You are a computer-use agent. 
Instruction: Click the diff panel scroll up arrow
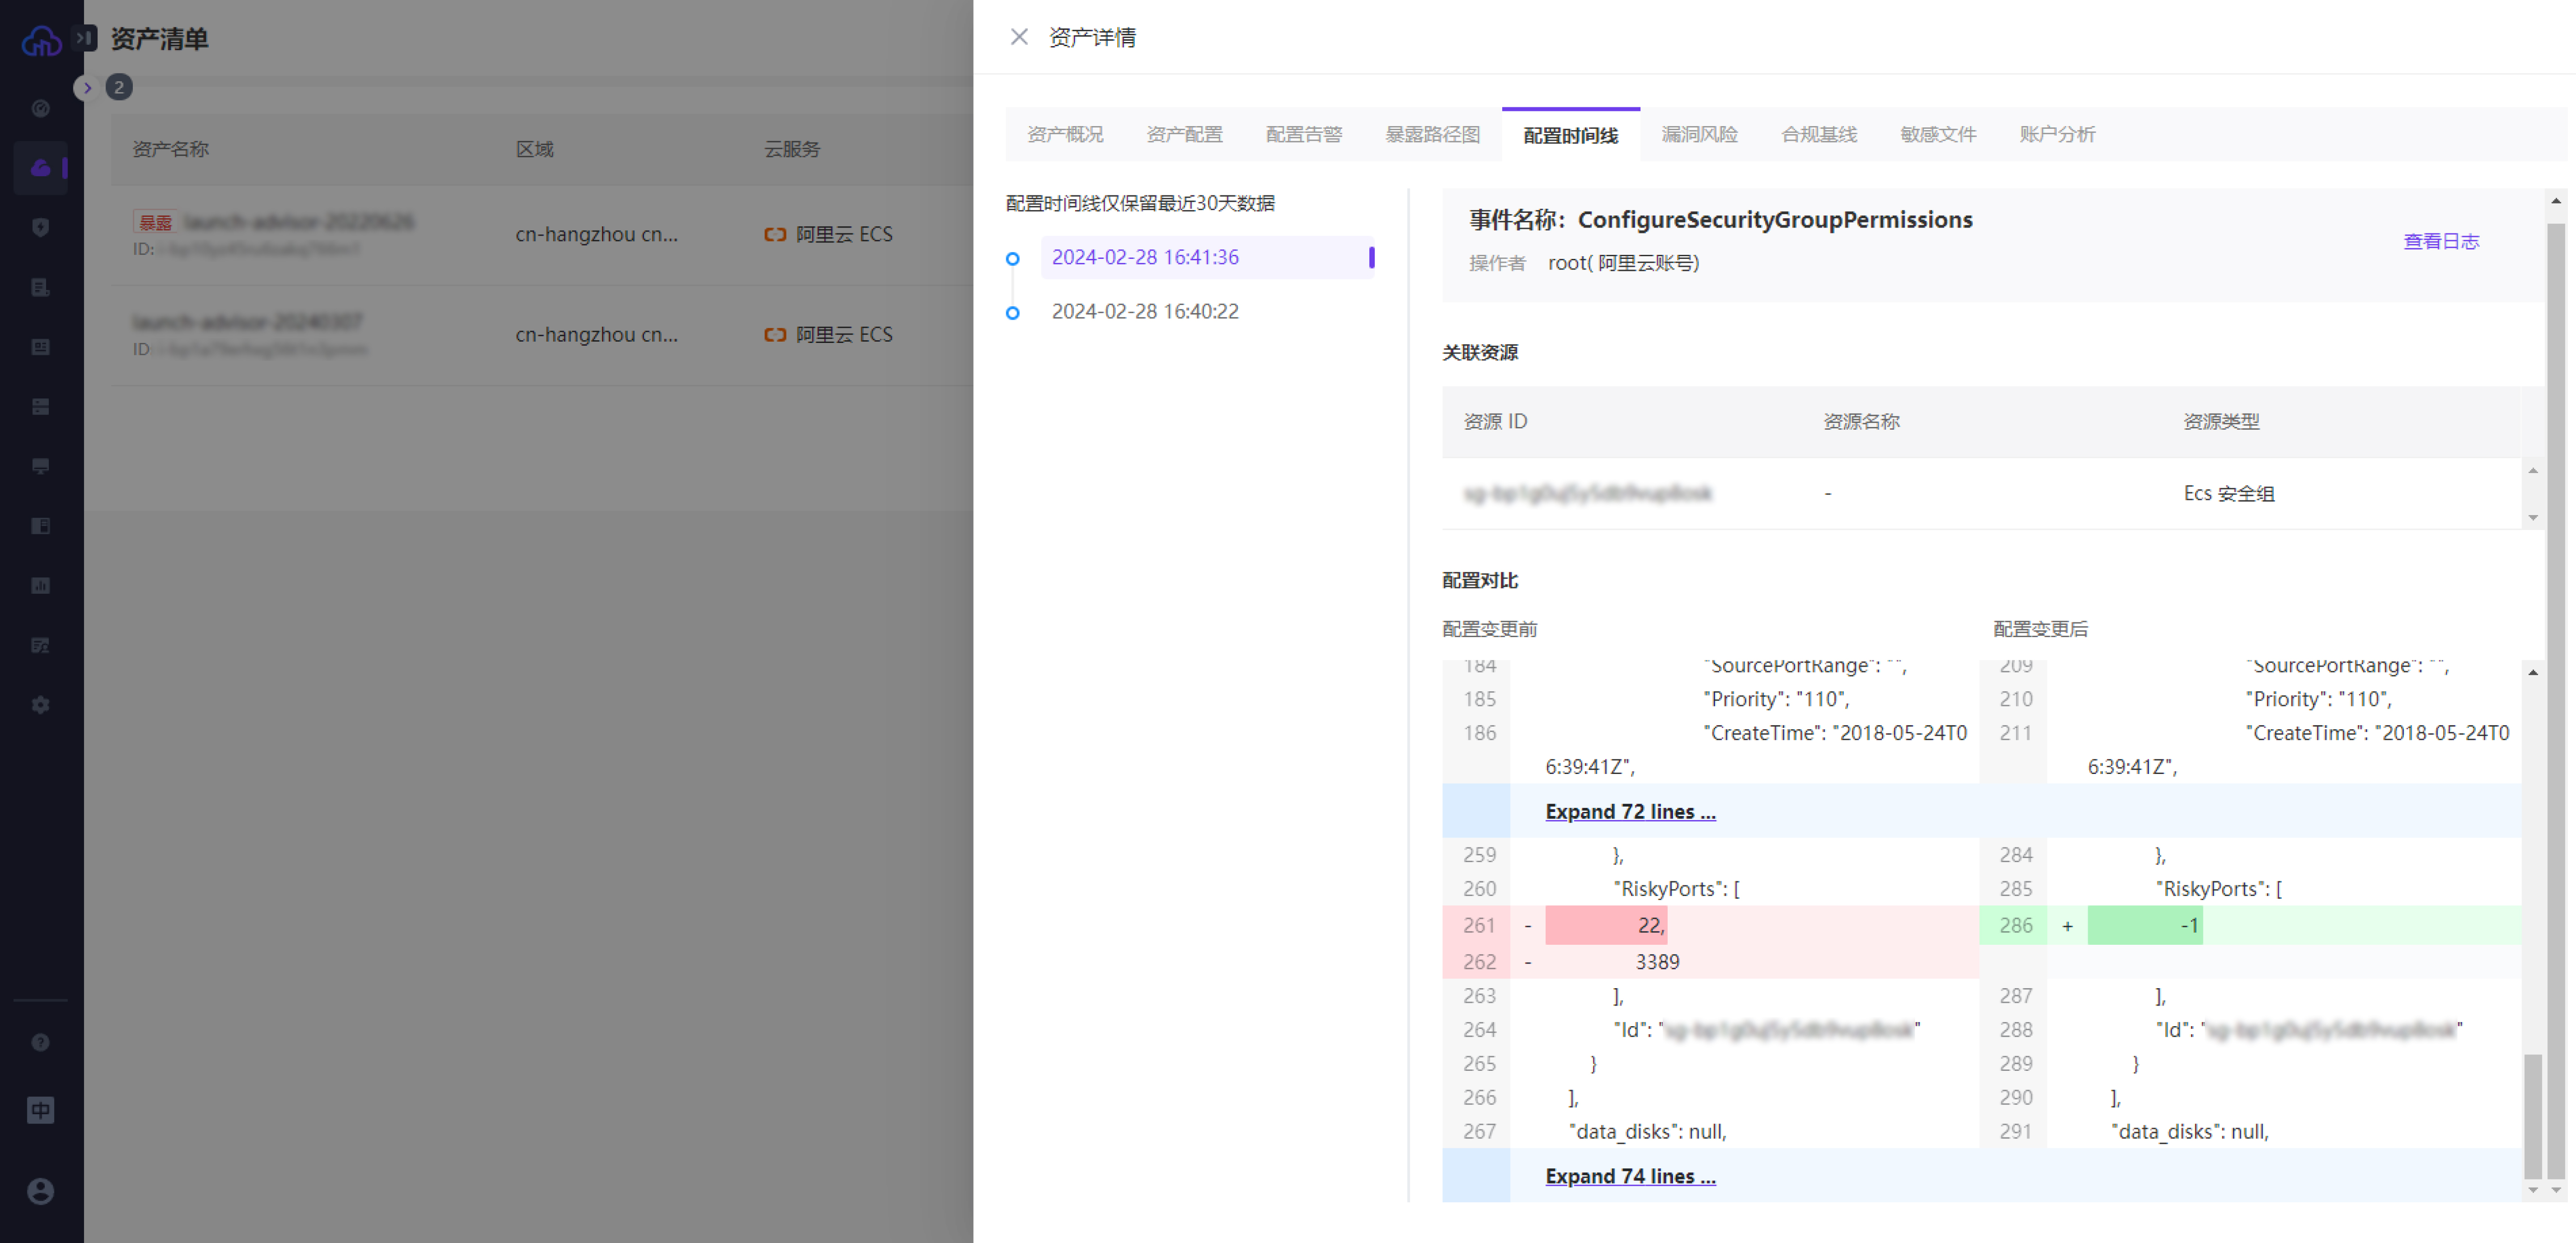[x=2533, y=673]
